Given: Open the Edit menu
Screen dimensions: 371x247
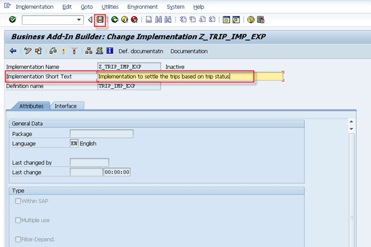Looking at the screenshot, I should [x=67, y=7].
